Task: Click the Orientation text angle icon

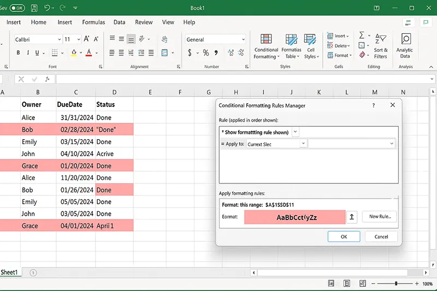Action: pyautogui.click(x=142, y=39)
